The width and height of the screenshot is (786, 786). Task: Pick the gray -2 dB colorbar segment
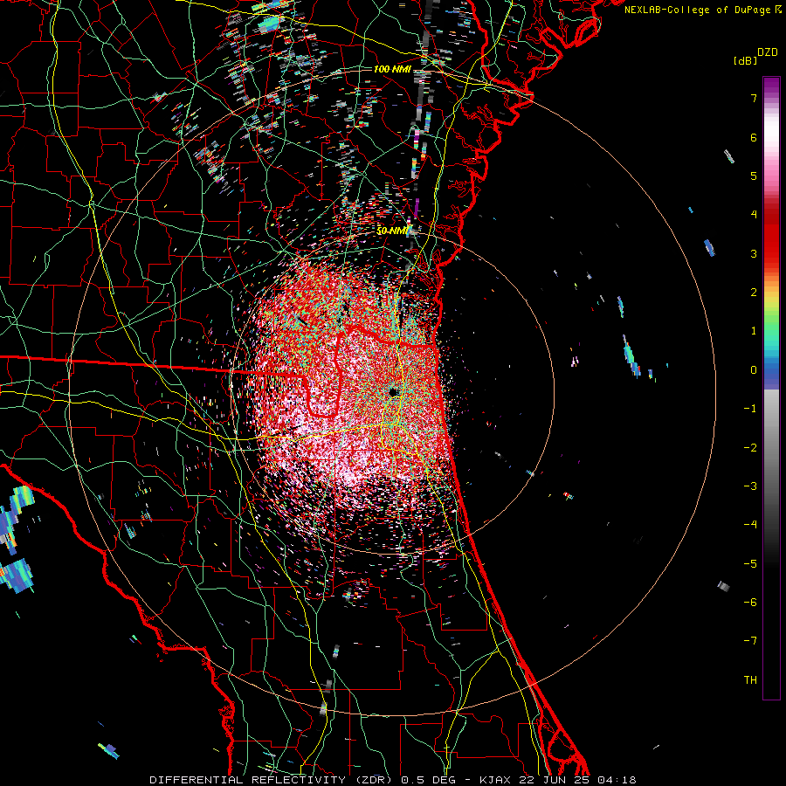click(x=771, y=447)
